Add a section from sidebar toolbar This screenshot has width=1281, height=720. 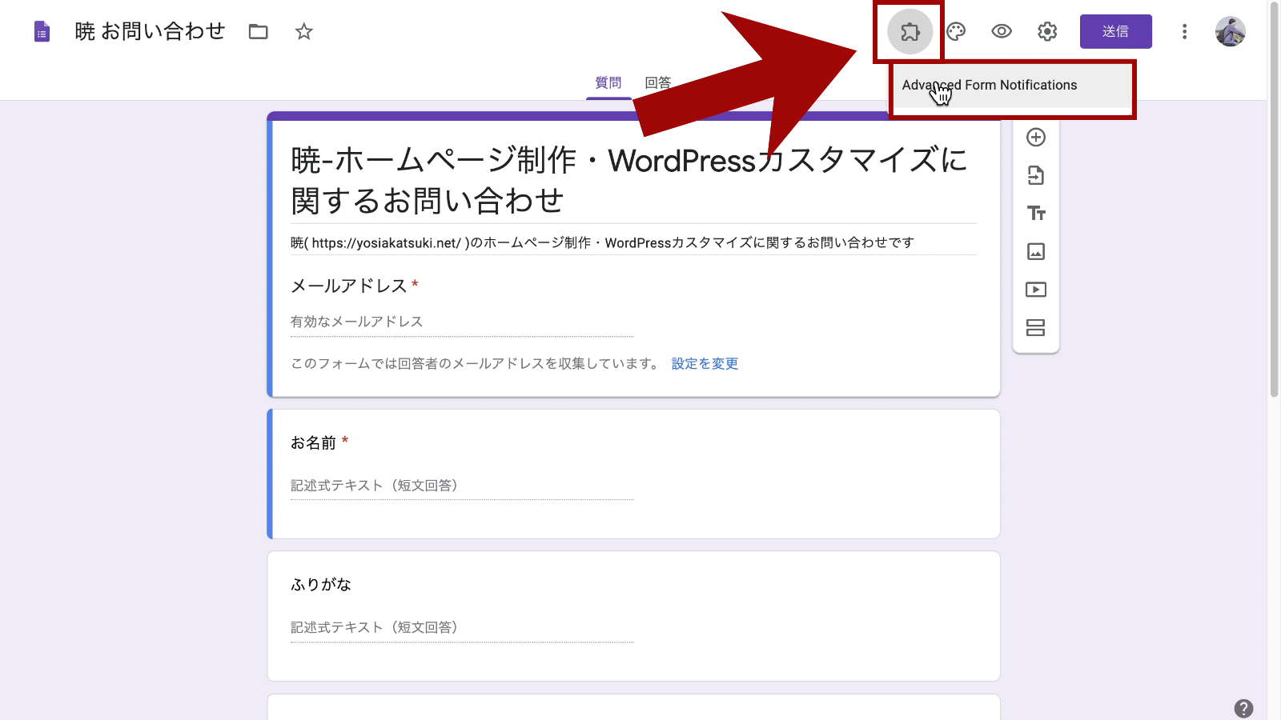[x=1036, y=327]
